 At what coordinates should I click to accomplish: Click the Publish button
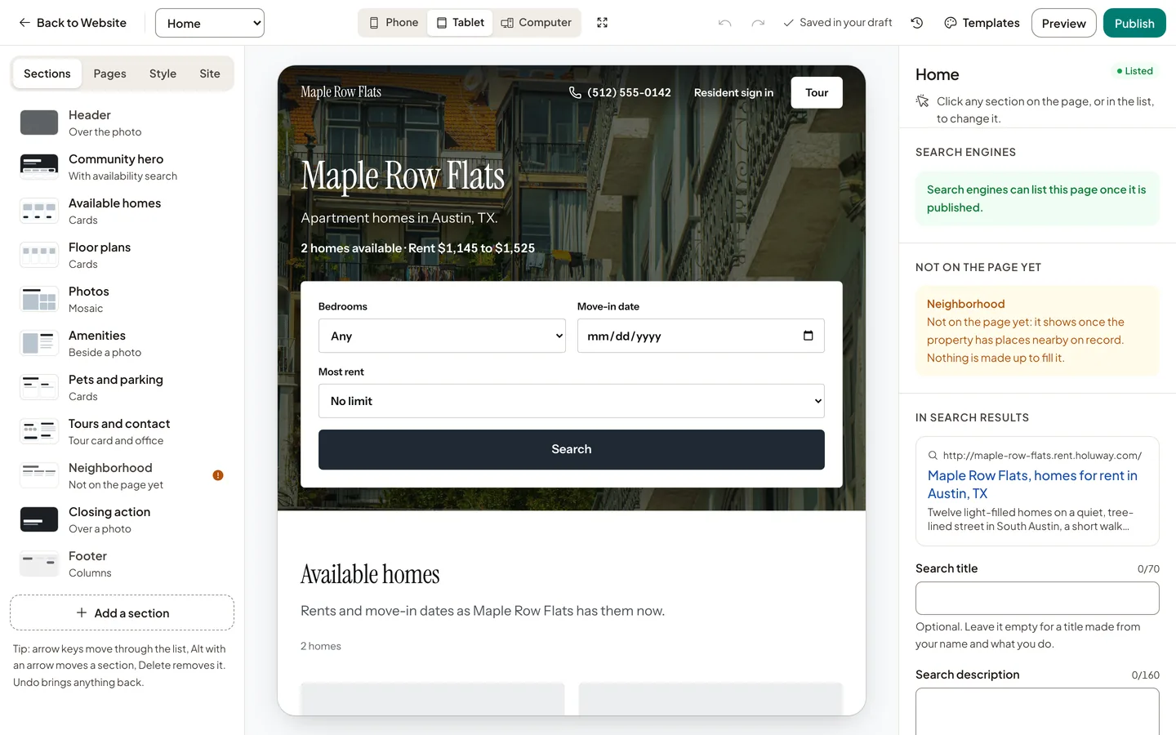(x=1134, y=23)
